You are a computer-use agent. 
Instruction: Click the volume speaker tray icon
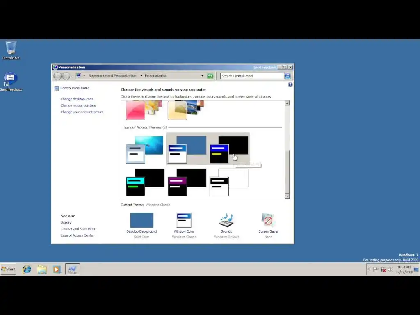click(390, 269)
